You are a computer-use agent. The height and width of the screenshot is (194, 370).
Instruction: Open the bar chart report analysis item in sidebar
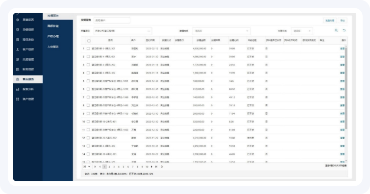[18, 89]
